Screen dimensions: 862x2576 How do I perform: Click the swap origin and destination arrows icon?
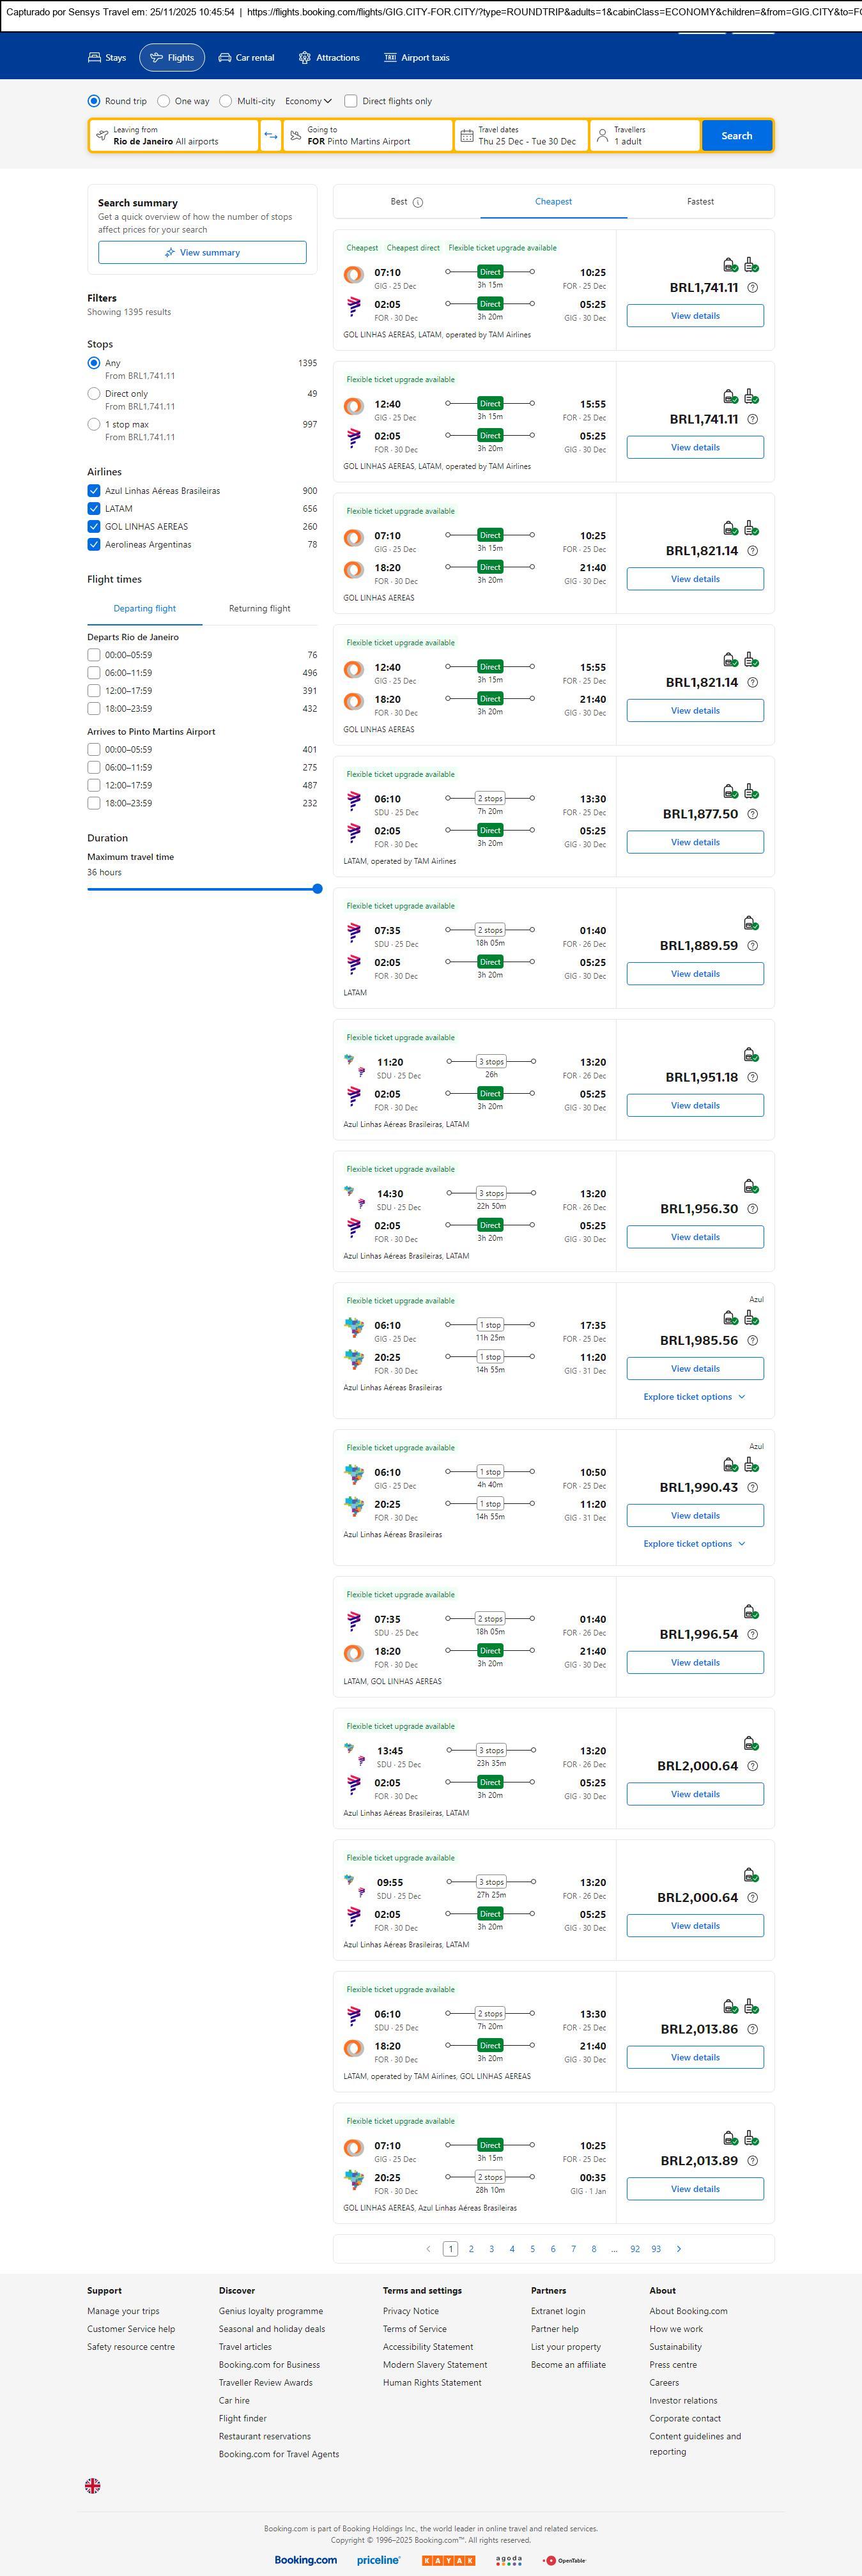pyautogui.click(x=271, y=136)
